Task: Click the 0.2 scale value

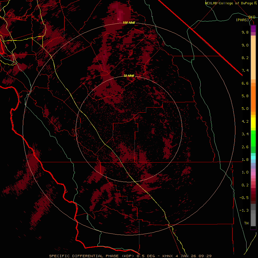Action: [245, 185]
